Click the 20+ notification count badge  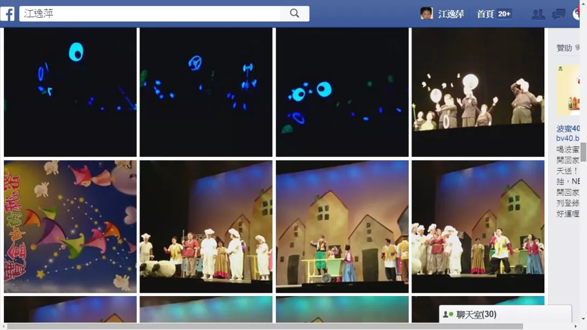pyautogui.click(x=504, y=14)
